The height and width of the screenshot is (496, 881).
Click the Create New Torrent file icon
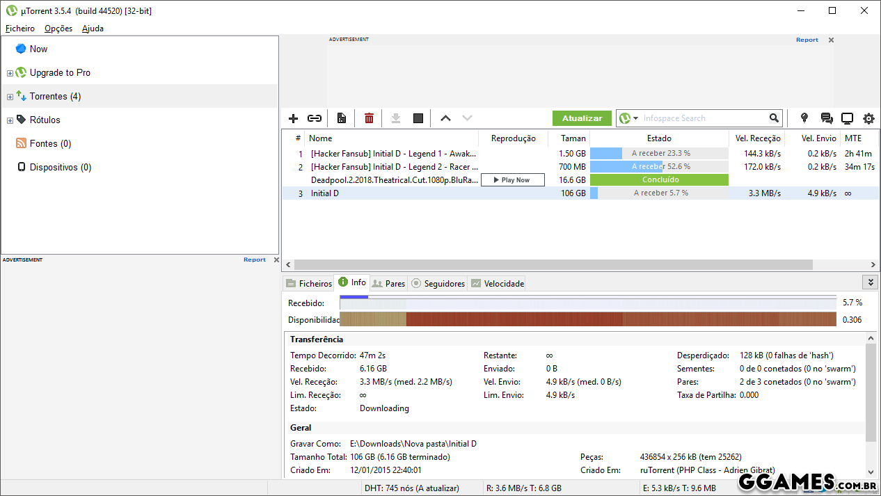coord(342,118)
